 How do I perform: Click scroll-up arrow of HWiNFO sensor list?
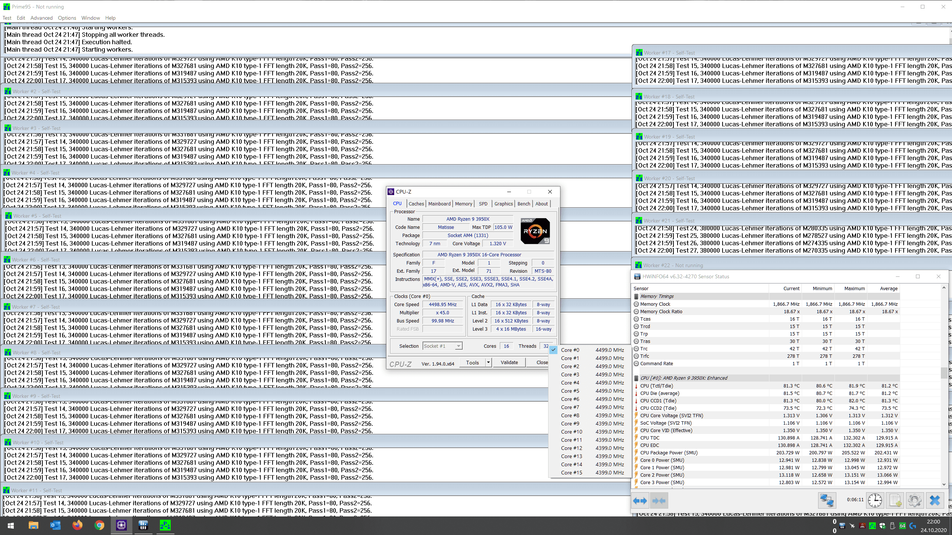point(944,288)
